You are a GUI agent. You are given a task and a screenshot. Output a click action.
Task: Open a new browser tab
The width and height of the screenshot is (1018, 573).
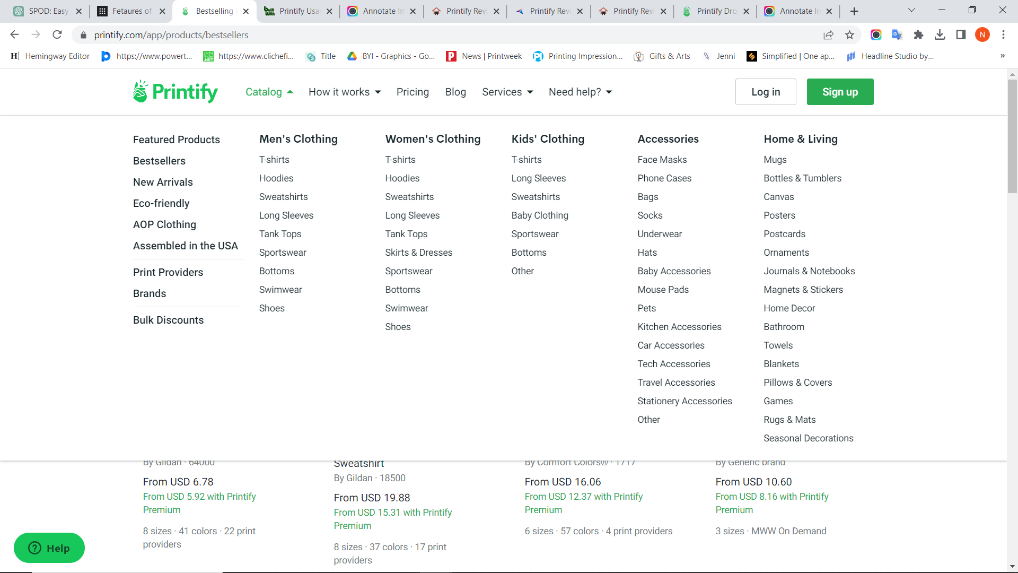click(854, 11)
